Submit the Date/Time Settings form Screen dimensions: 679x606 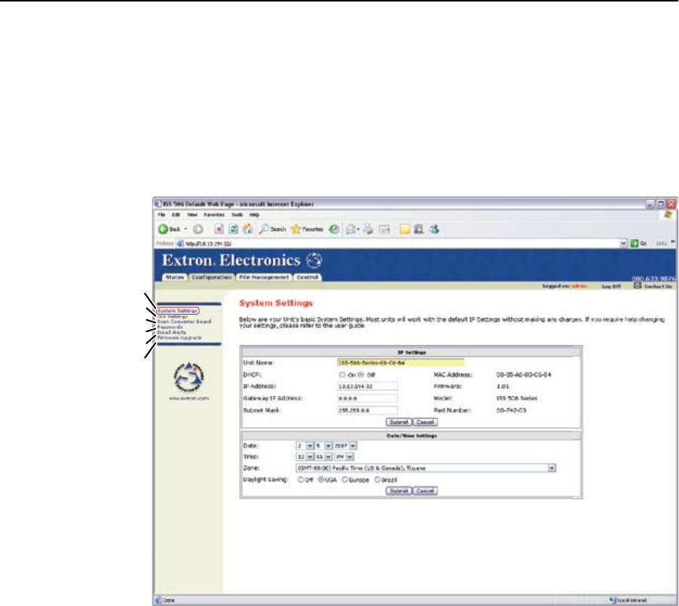click(399, 491)
